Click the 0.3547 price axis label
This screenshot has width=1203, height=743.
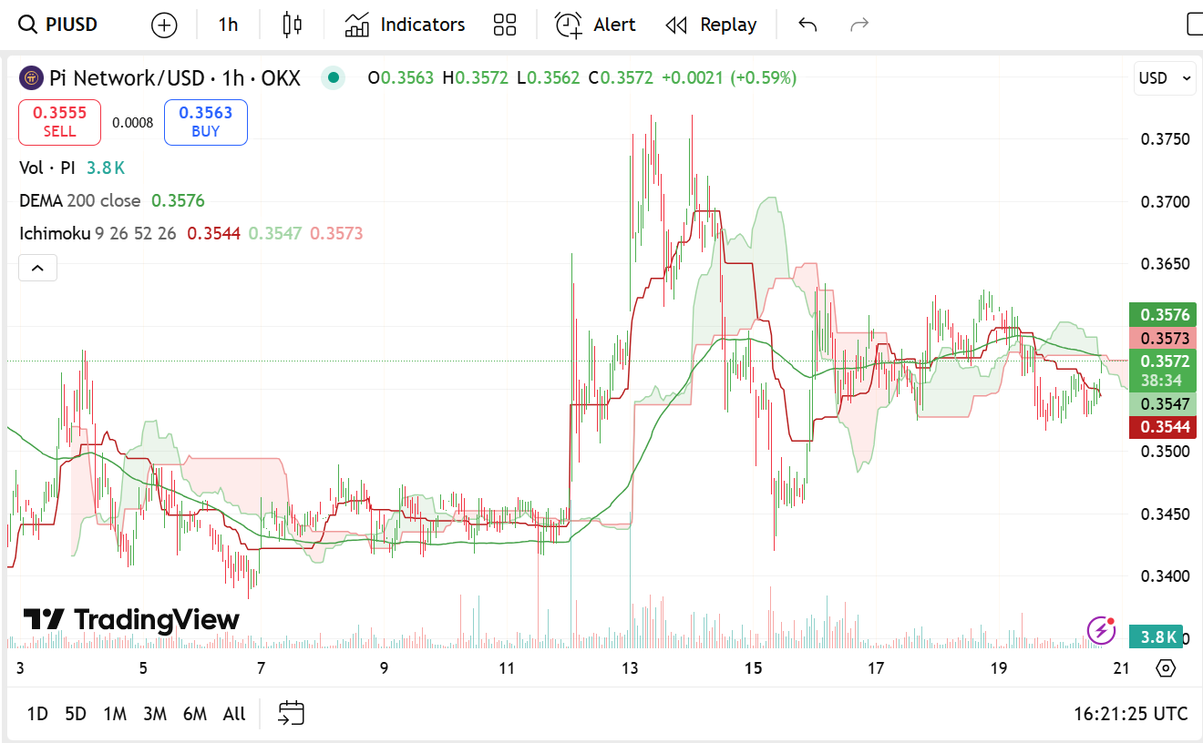pos(1162,404)
